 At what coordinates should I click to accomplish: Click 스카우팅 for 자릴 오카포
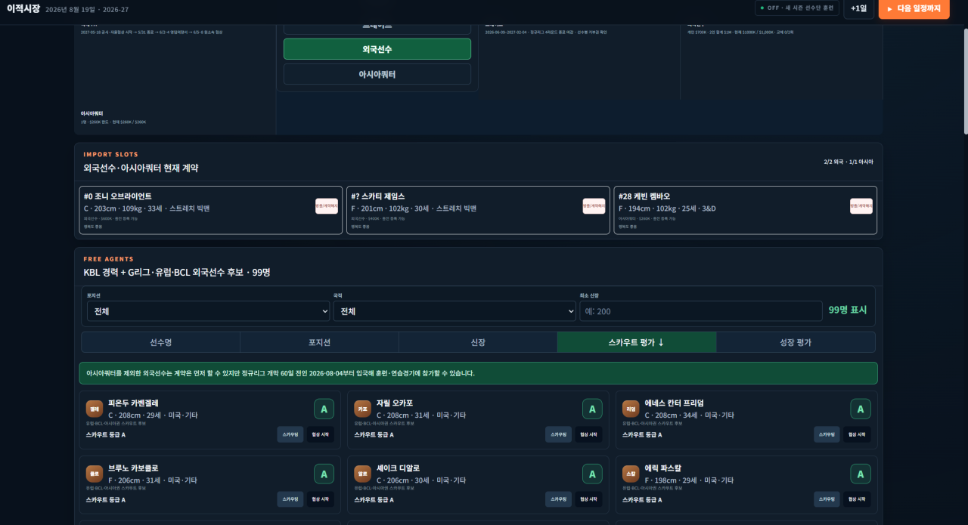[x=559, y=434]
